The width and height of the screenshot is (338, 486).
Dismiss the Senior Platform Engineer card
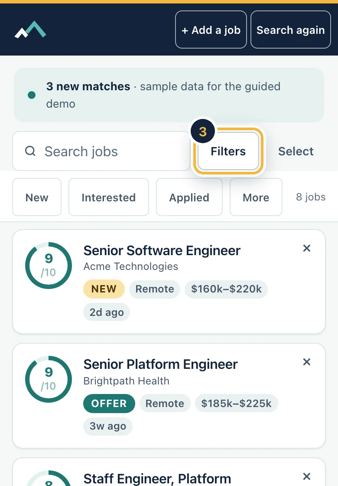(x=307, y=362)
